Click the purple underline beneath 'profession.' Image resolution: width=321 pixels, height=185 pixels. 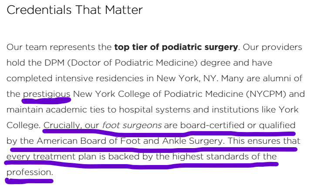point(29,181)
